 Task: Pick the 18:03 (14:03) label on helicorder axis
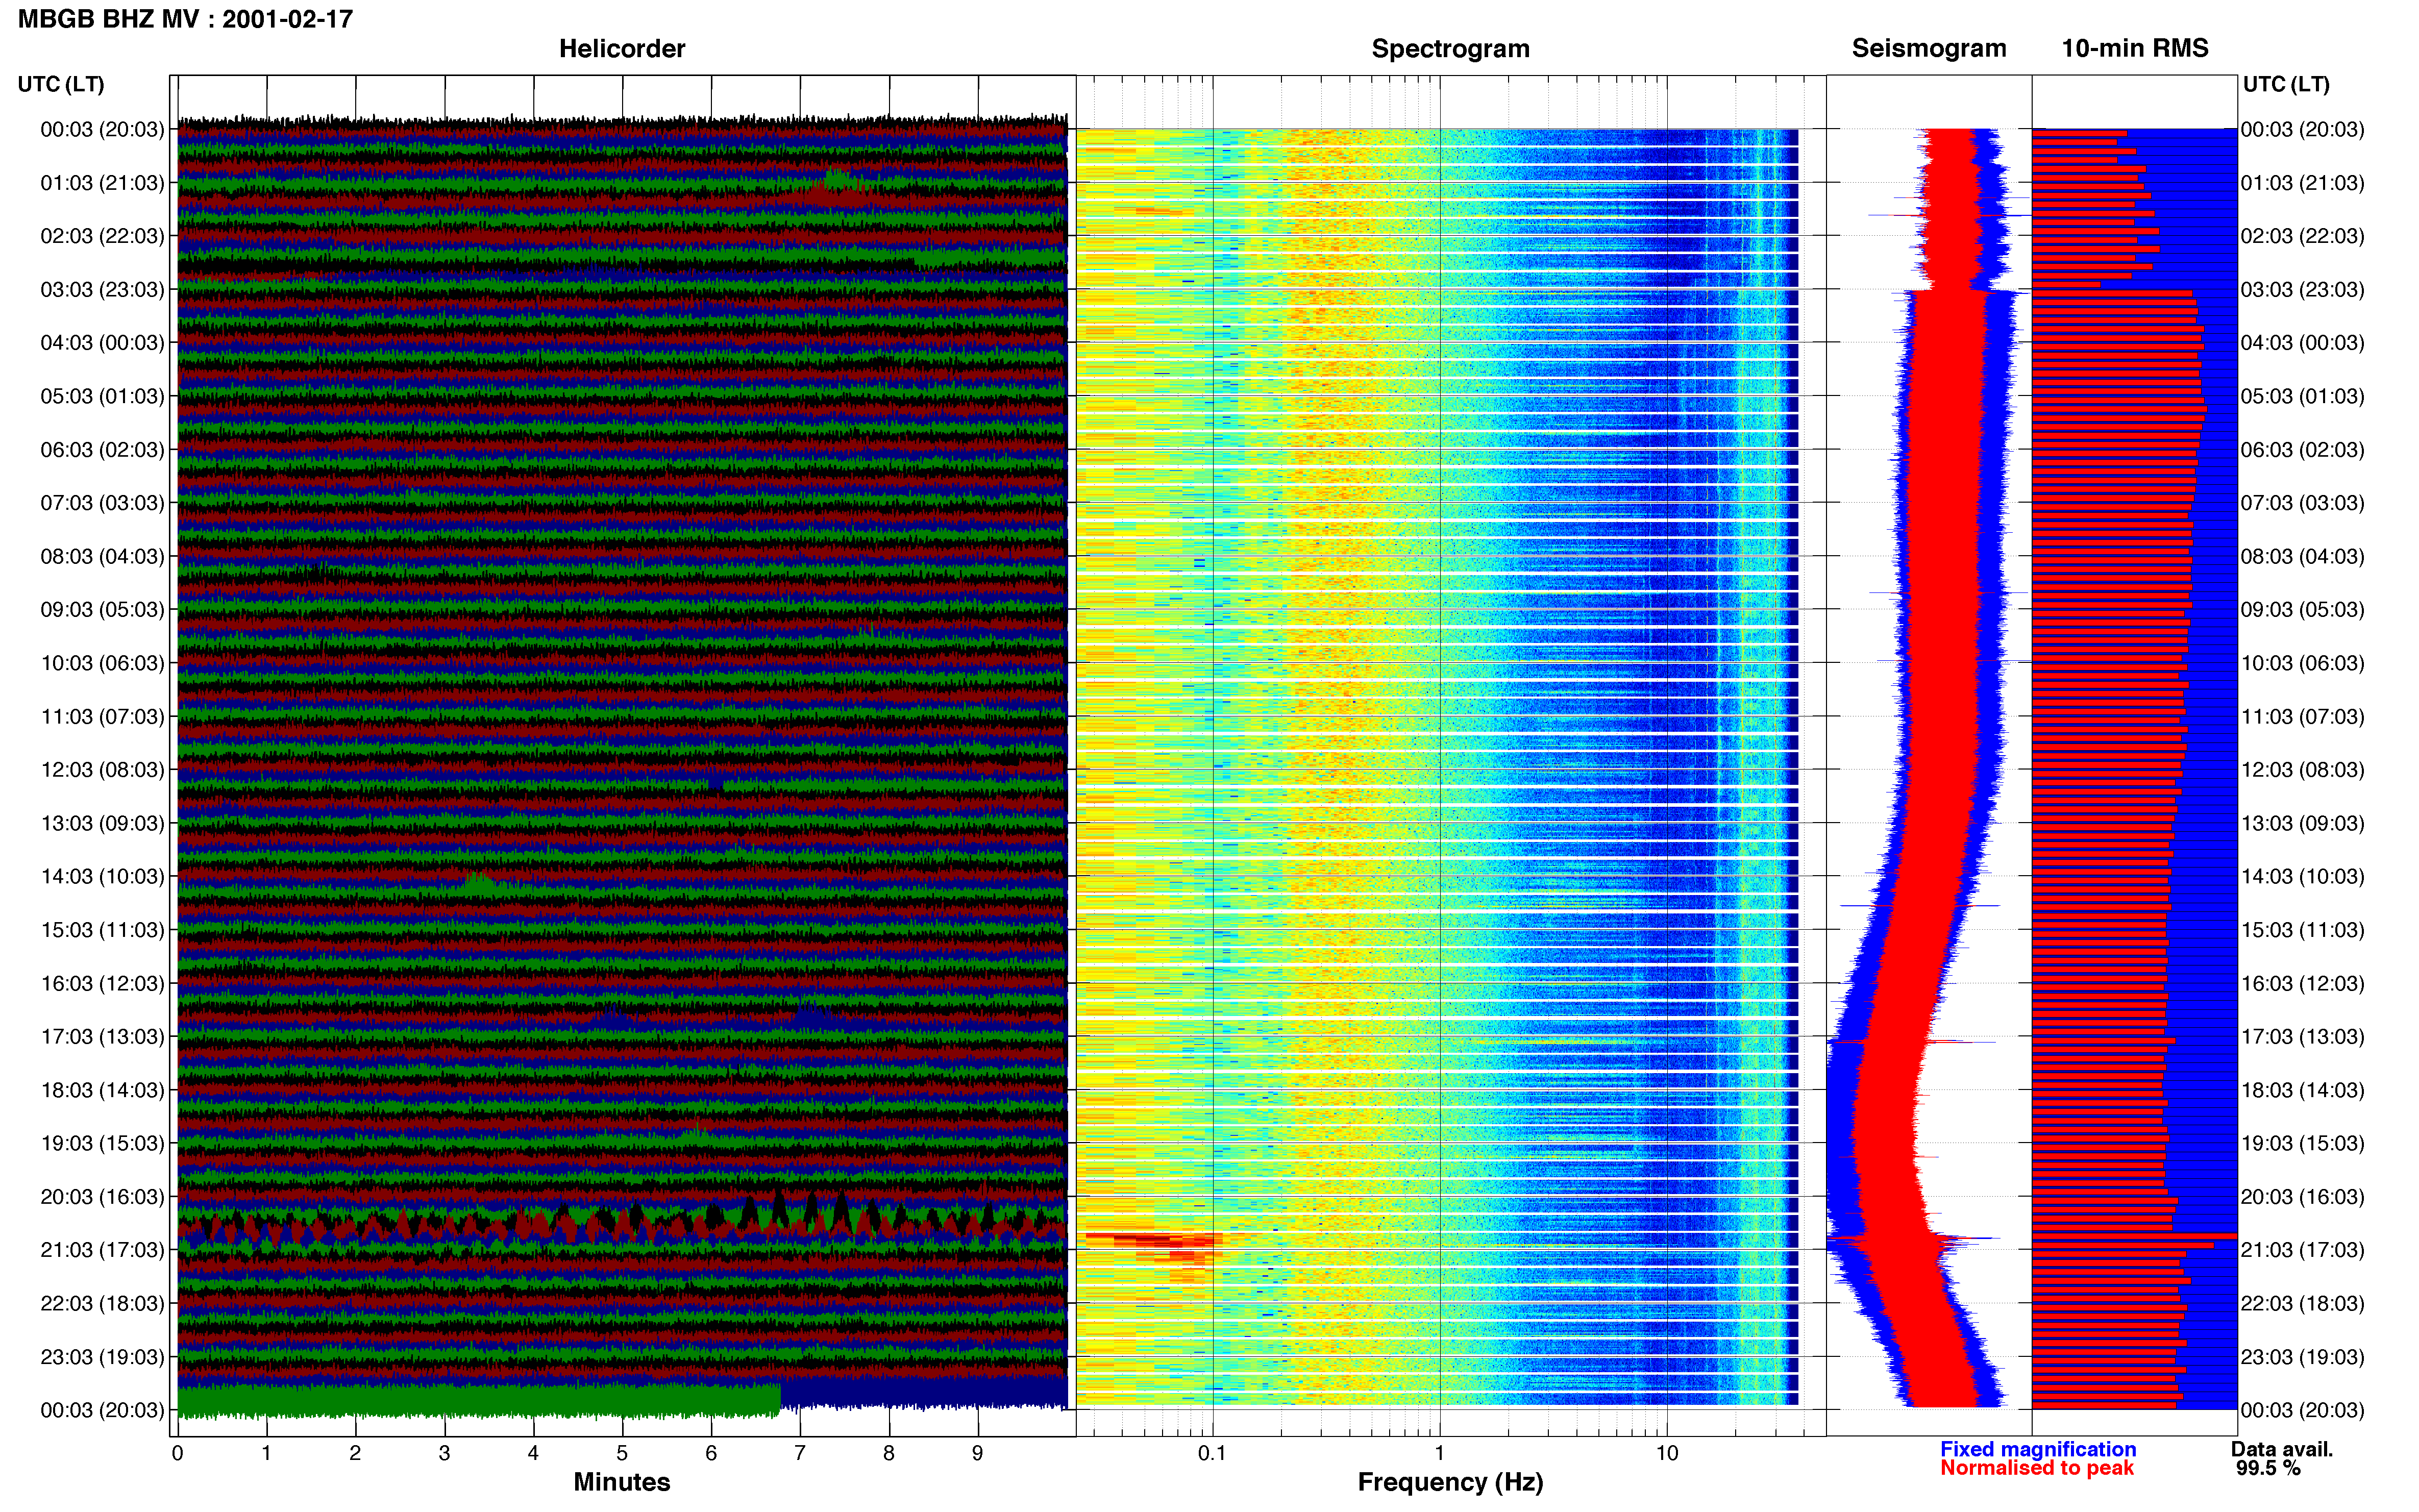102,1090
